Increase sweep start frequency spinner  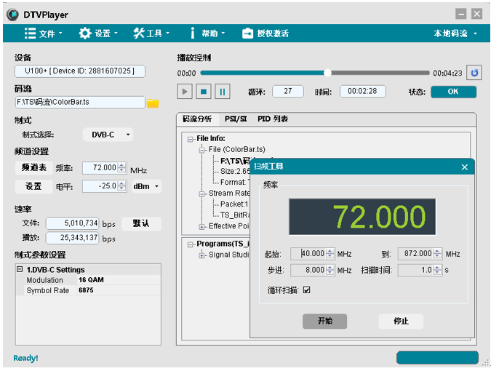[330, 251]
